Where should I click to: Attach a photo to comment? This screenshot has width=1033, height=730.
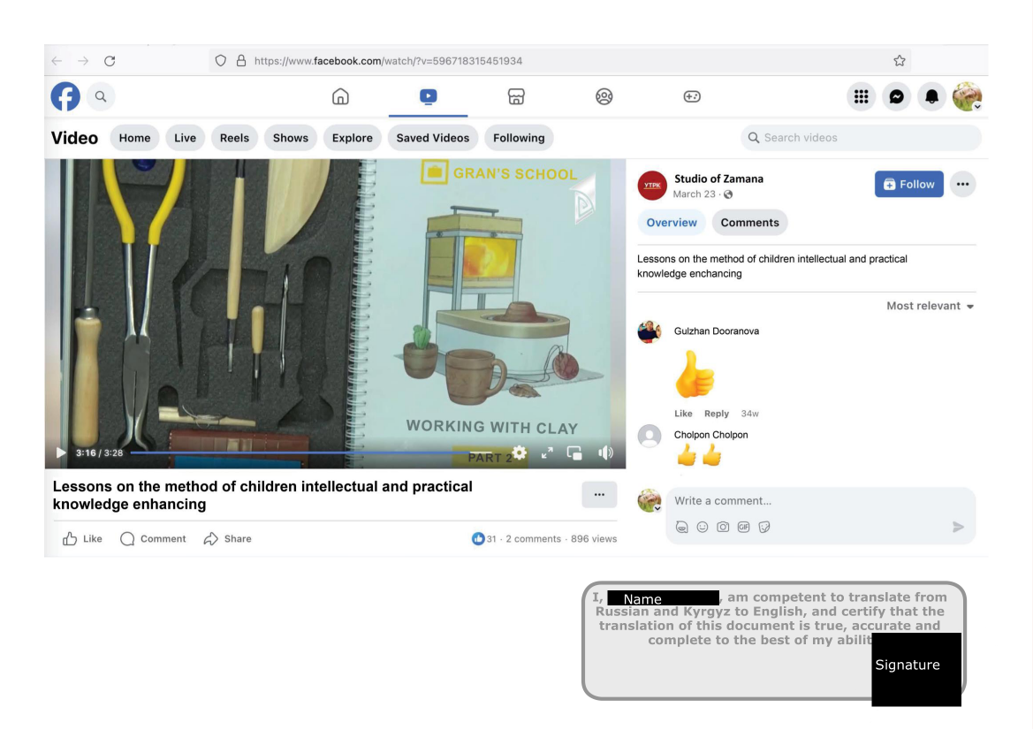coord(723,527)
